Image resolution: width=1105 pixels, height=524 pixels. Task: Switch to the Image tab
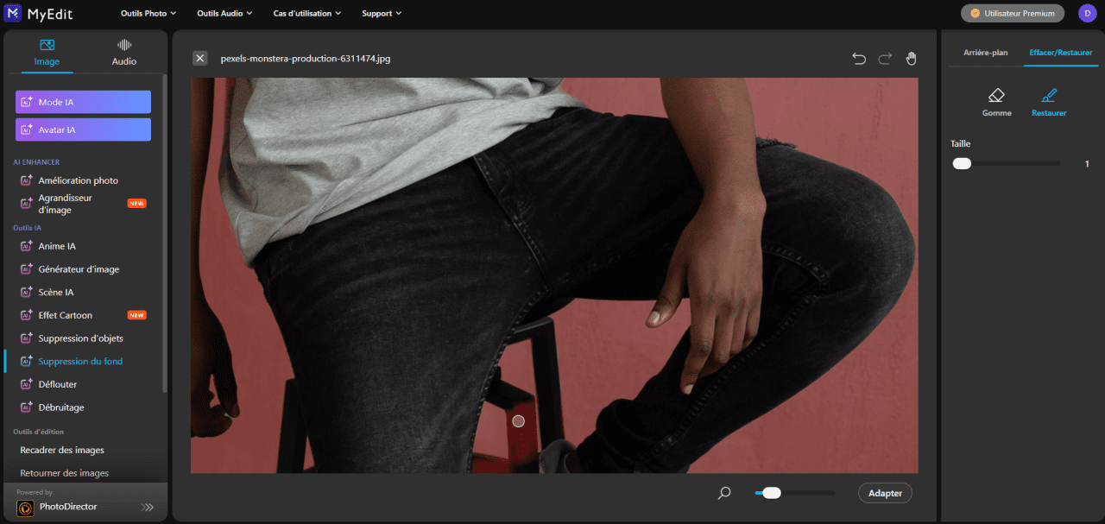(47, 53)
